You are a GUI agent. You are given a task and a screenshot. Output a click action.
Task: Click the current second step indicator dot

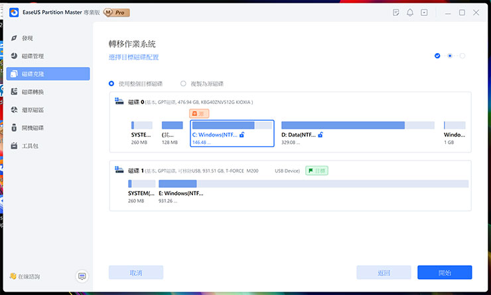(x=450, y=56)
